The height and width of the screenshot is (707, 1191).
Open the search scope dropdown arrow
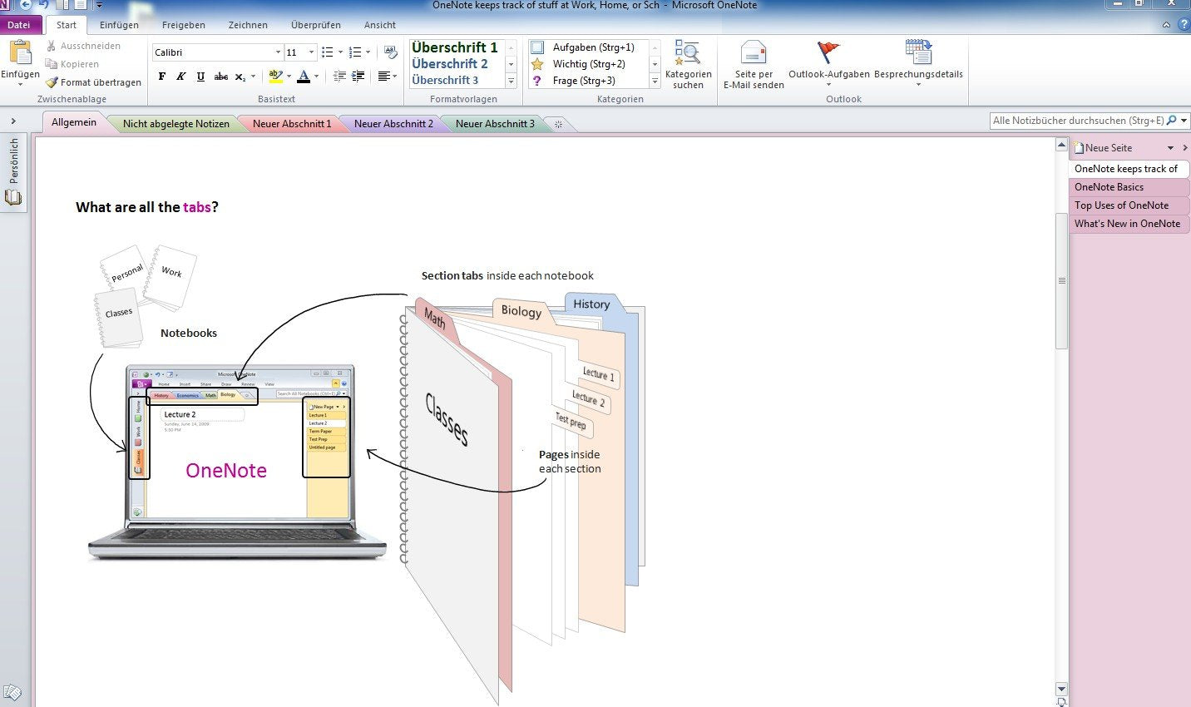coord(1184,121)
